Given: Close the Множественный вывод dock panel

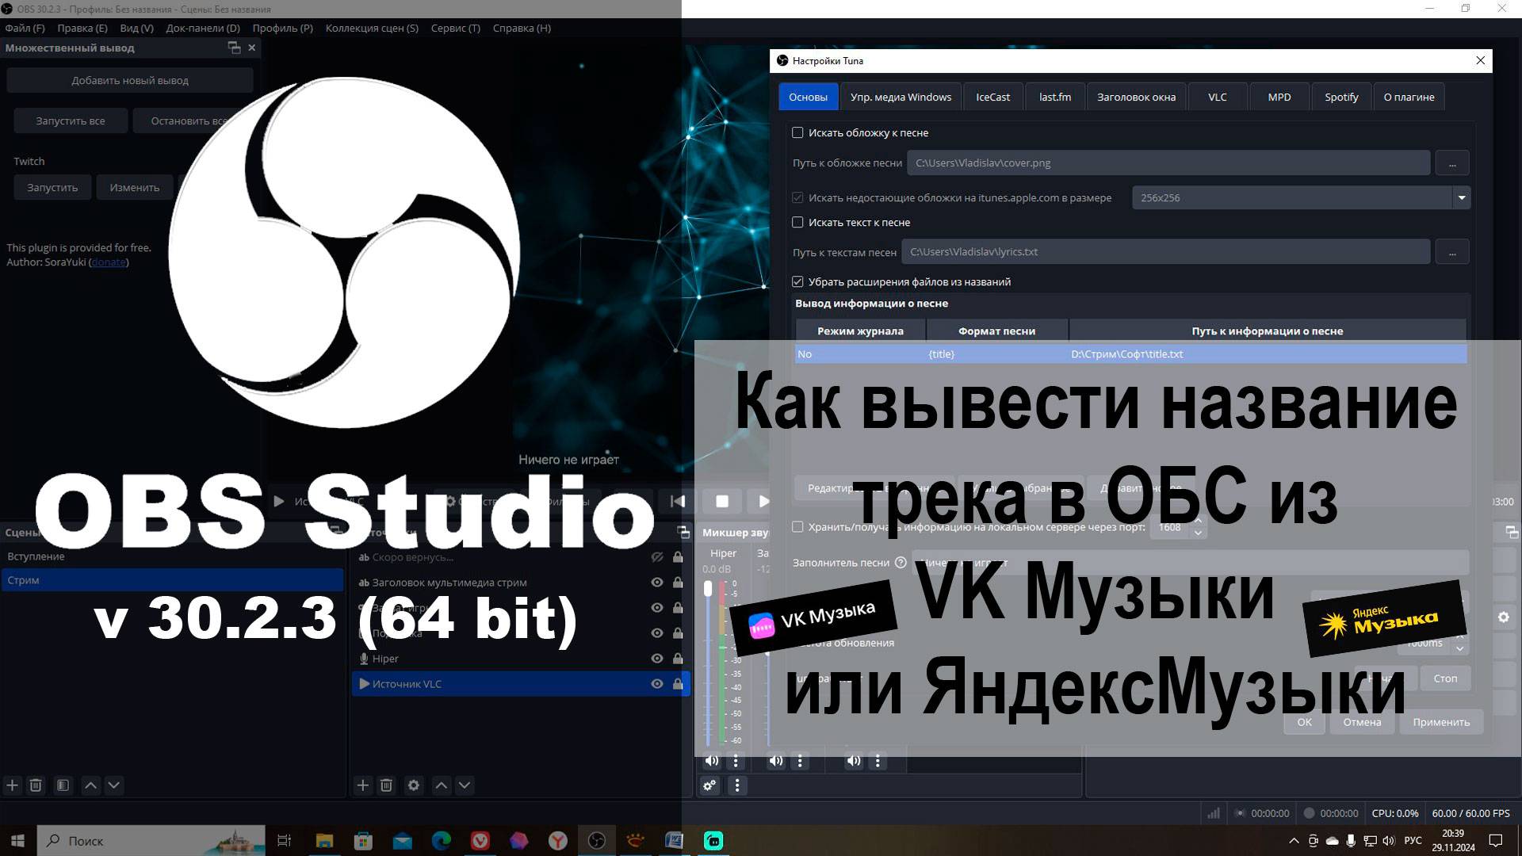Looking at the screenshot, I should pyautogui.click(x=252, y=48).
